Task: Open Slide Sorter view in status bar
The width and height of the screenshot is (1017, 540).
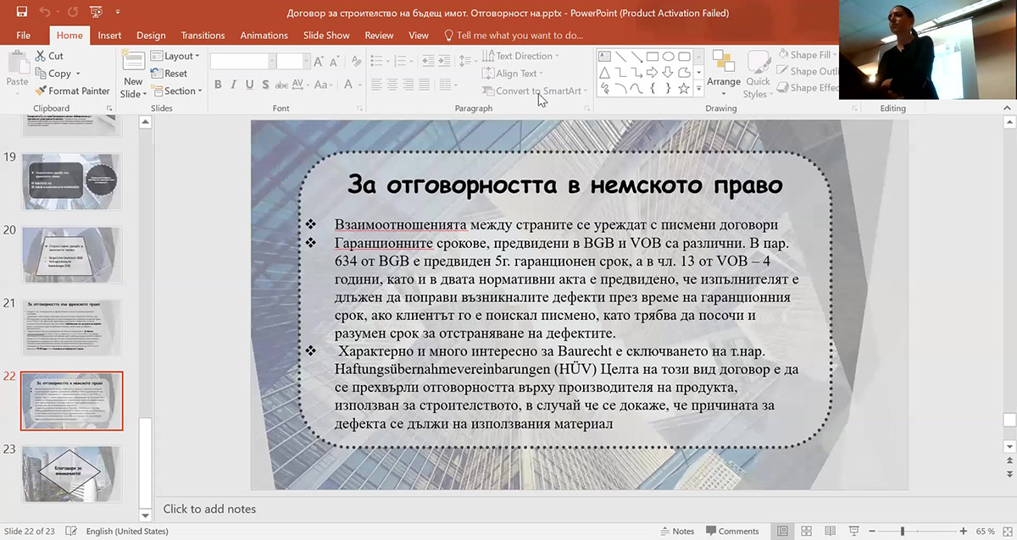Action: coord(806,532)
